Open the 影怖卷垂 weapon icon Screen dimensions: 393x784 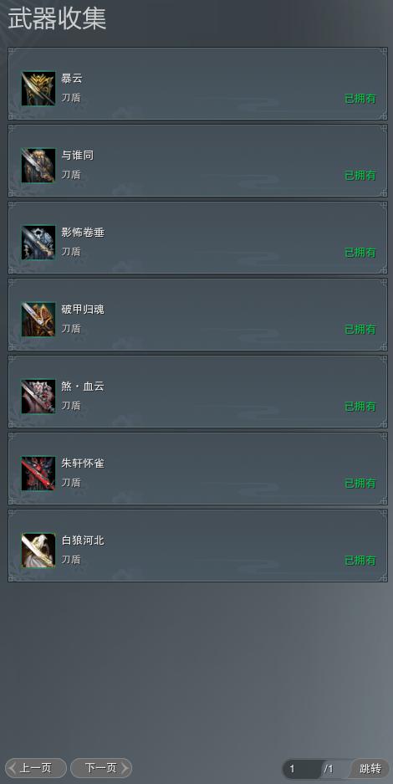pos(38,243)
